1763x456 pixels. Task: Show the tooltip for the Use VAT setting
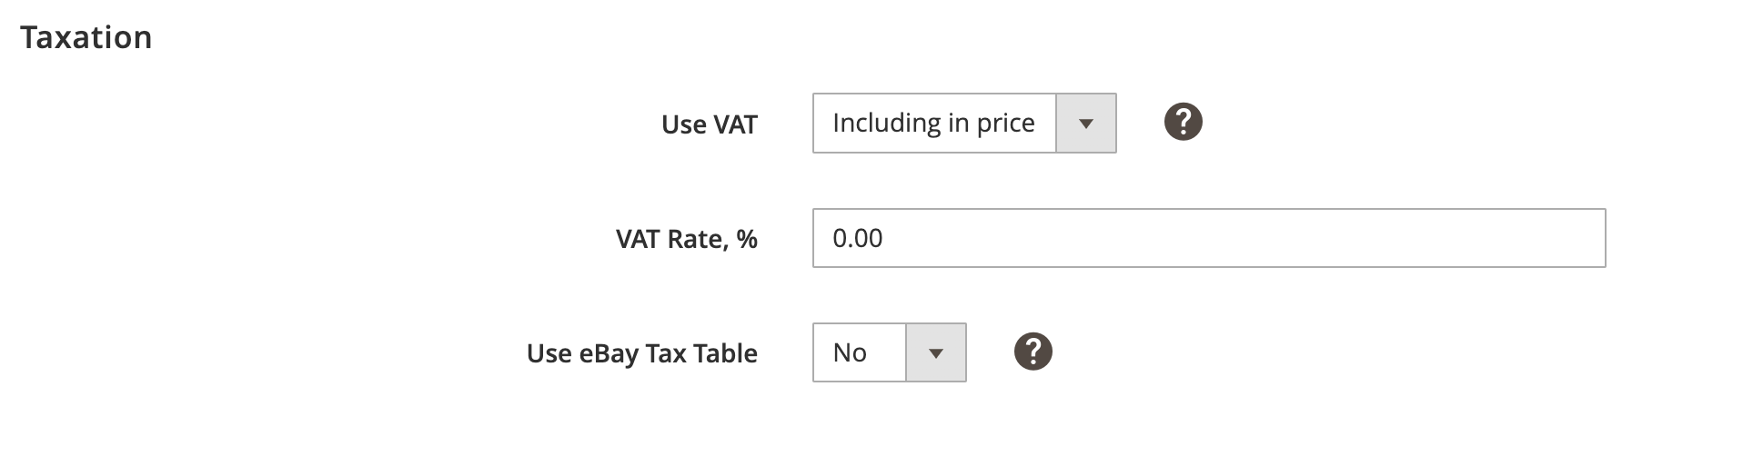tap(1183, 122)
